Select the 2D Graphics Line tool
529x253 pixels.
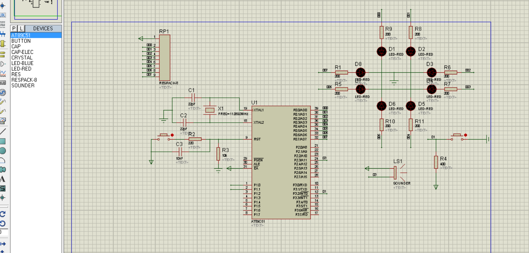pos(3,131)
